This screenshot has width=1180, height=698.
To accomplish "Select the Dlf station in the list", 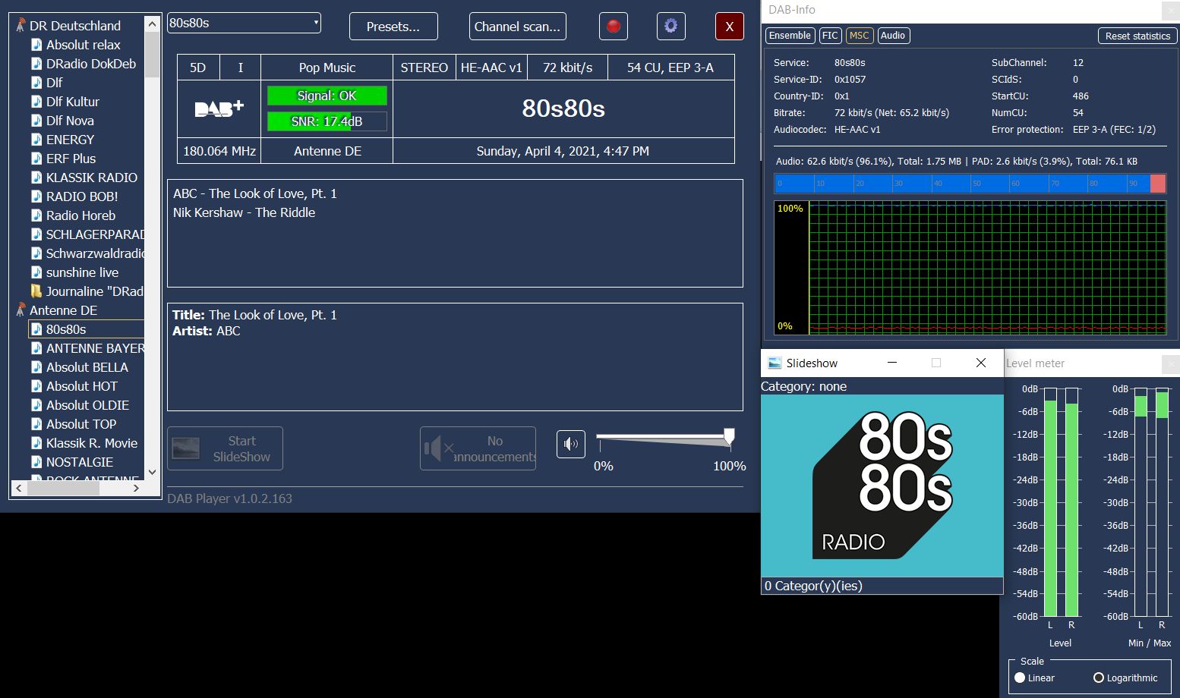I will coord(54,83).
